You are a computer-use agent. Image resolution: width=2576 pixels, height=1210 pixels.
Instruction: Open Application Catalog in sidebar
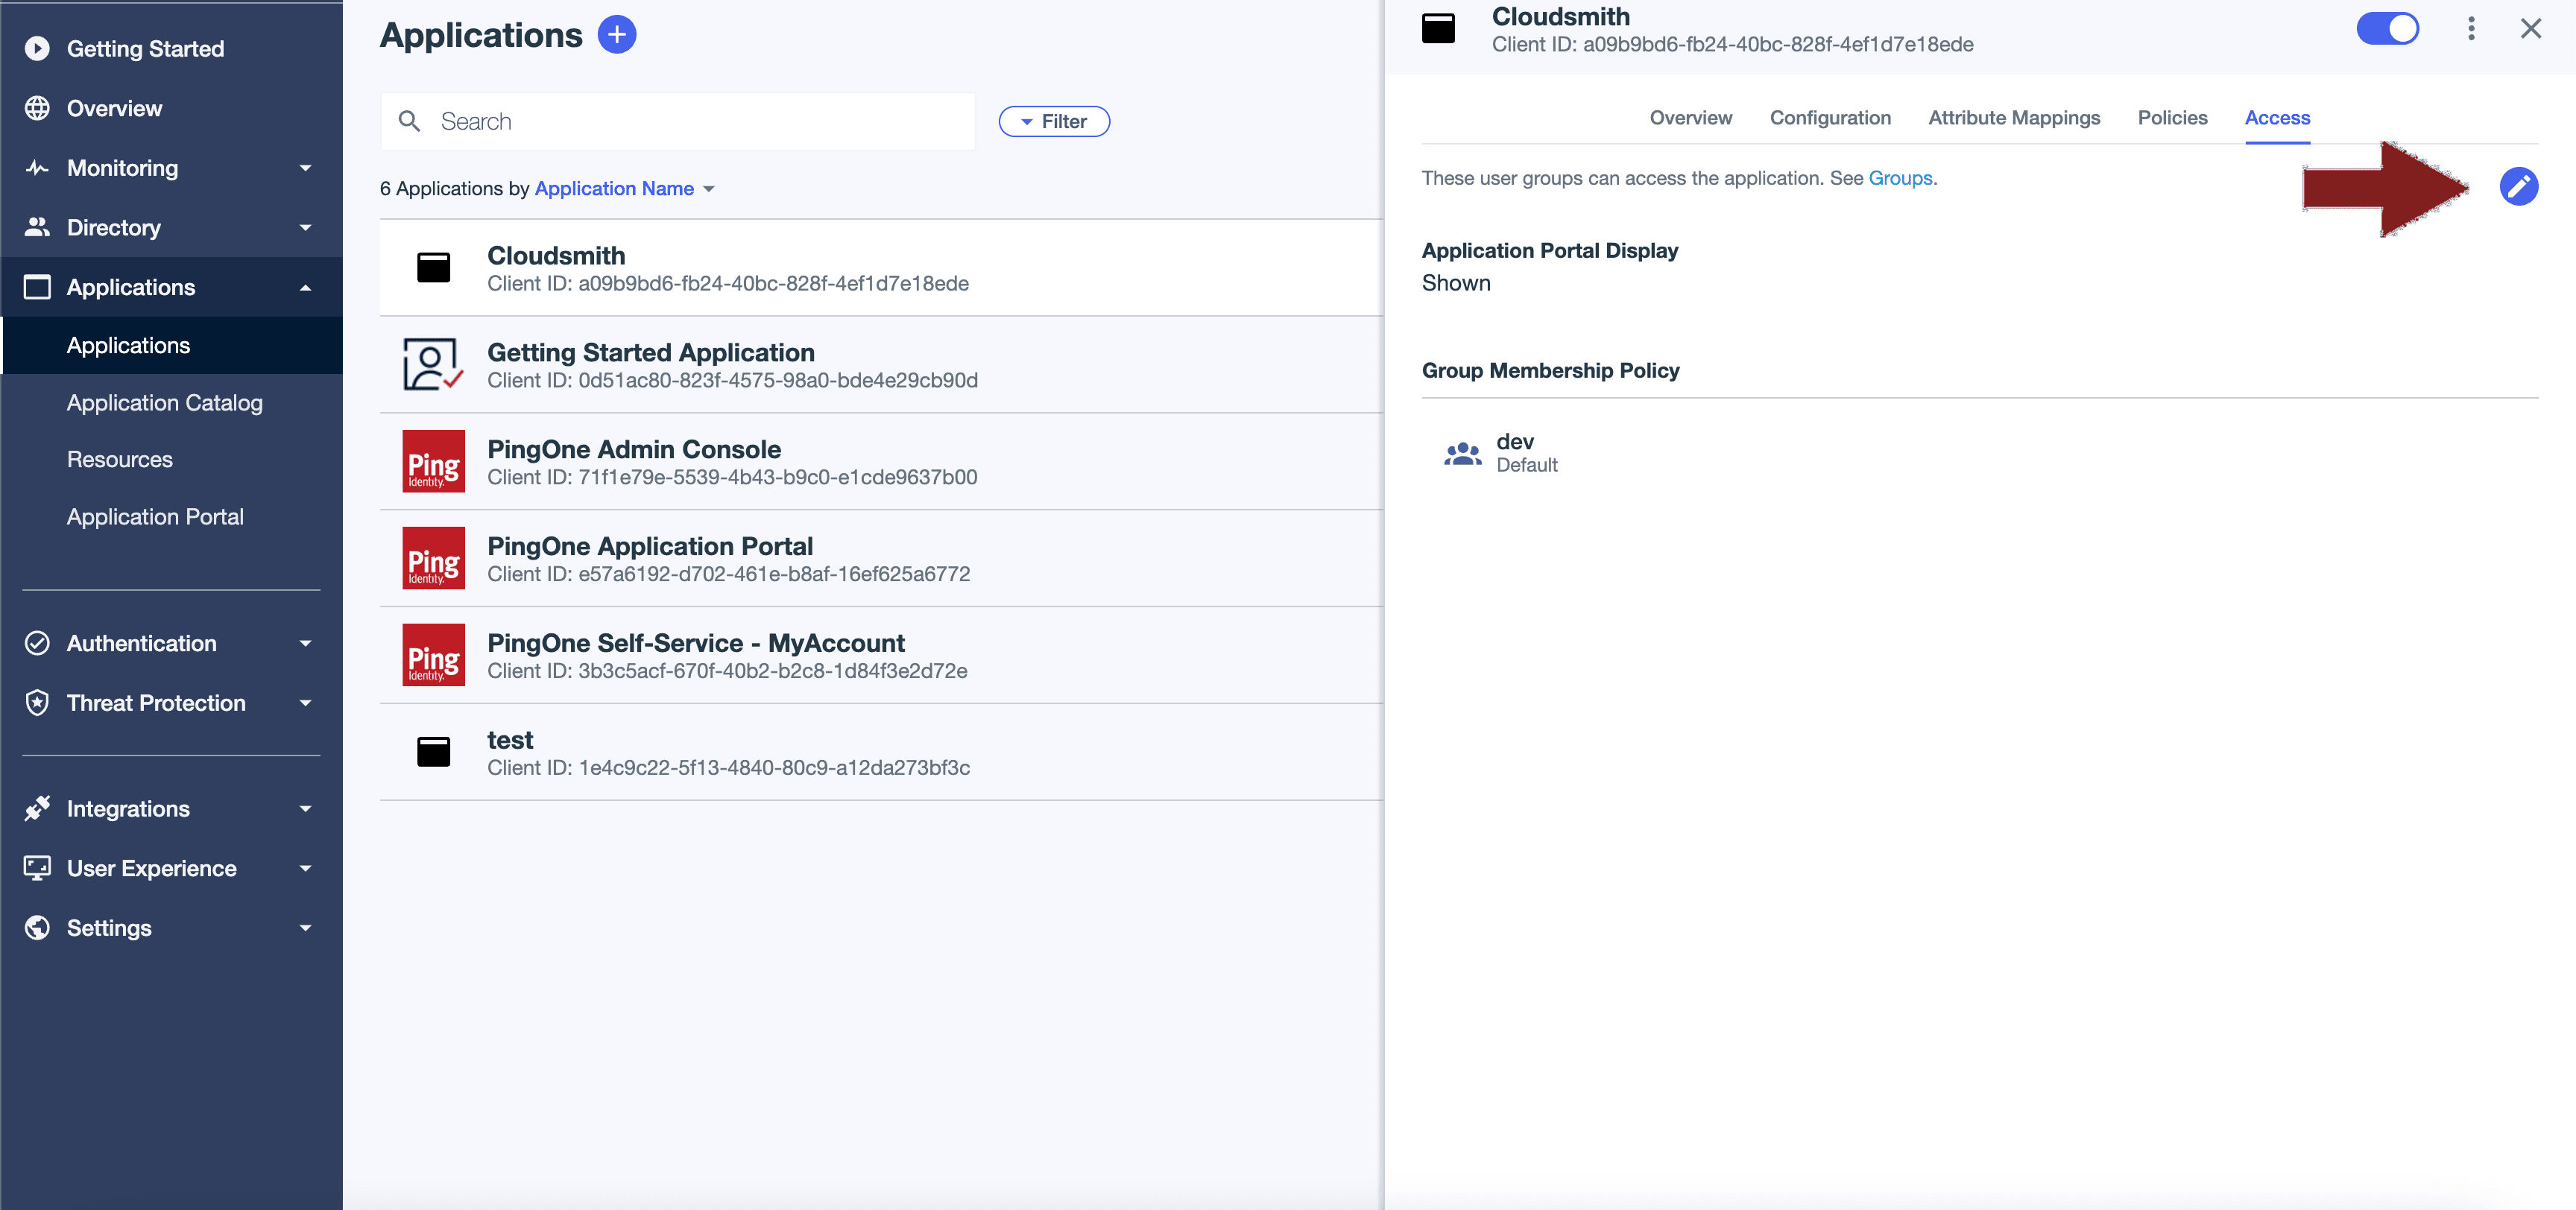(164, 402)
